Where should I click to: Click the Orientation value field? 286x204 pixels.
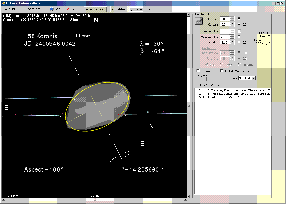point(225,42)
